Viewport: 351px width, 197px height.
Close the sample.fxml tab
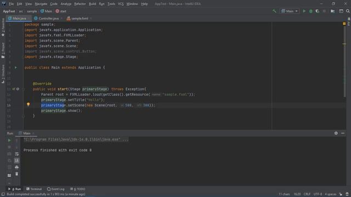coord(90,19)
